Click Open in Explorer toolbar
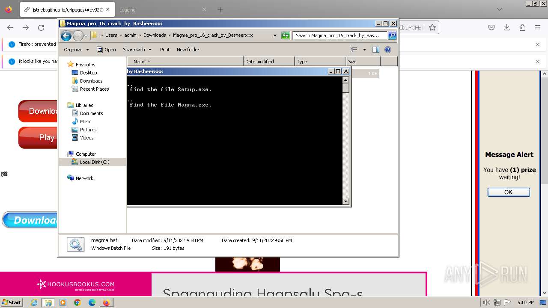Image resolution: width=548 pixels, height=308 pixels. pyautogui.click(x=106, y=50)
